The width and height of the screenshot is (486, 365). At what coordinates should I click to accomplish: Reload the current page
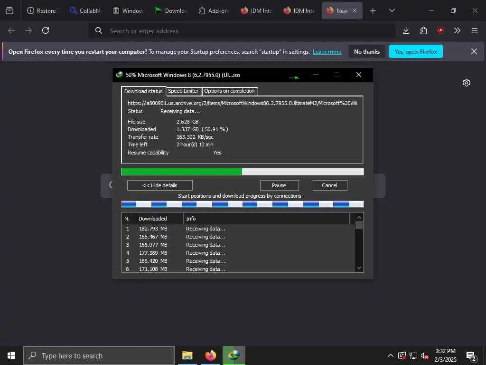(46, 30)
